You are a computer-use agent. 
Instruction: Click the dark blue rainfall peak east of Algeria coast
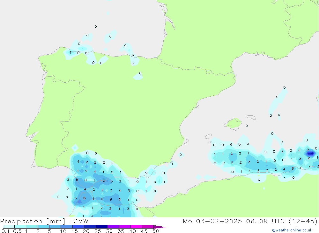click(x=310, y=153)
